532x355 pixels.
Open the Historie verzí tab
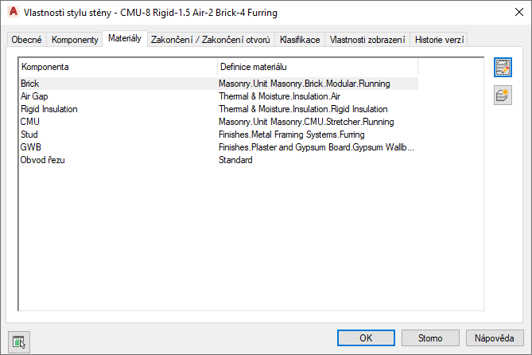click(x=439, y=40)
